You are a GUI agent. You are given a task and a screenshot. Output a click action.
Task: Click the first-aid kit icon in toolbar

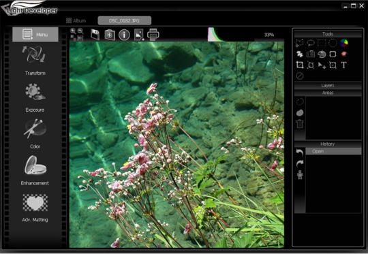(x=110, y=35)
